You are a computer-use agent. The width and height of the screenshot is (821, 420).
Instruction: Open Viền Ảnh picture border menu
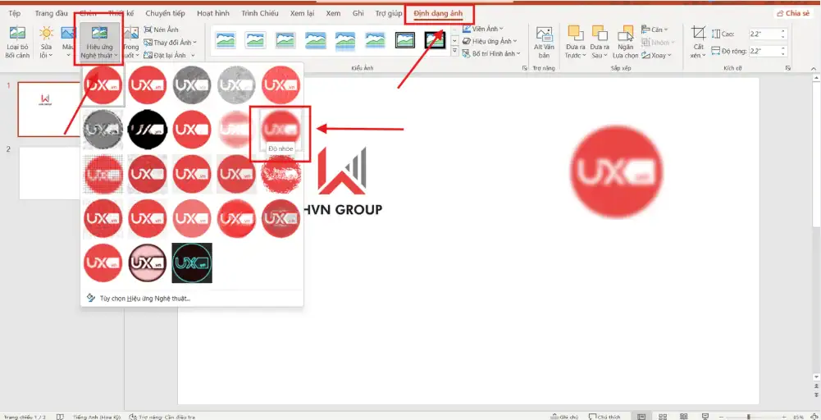coord(483,29)
